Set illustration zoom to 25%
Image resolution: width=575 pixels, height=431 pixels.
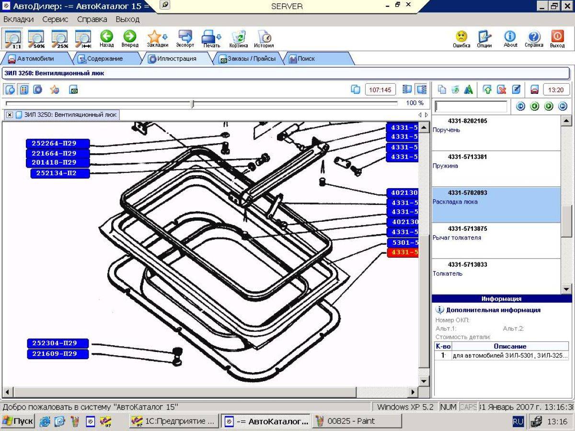[x=59, y=39]
